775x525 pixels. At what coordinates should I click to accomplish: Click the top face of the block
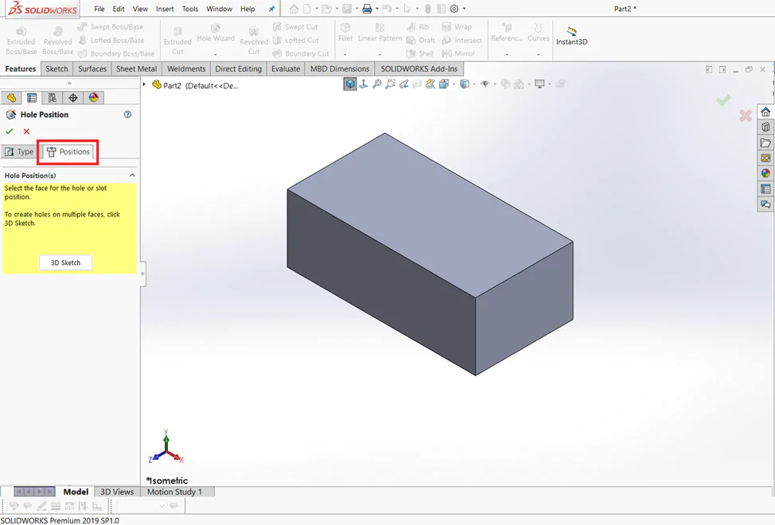430,215
